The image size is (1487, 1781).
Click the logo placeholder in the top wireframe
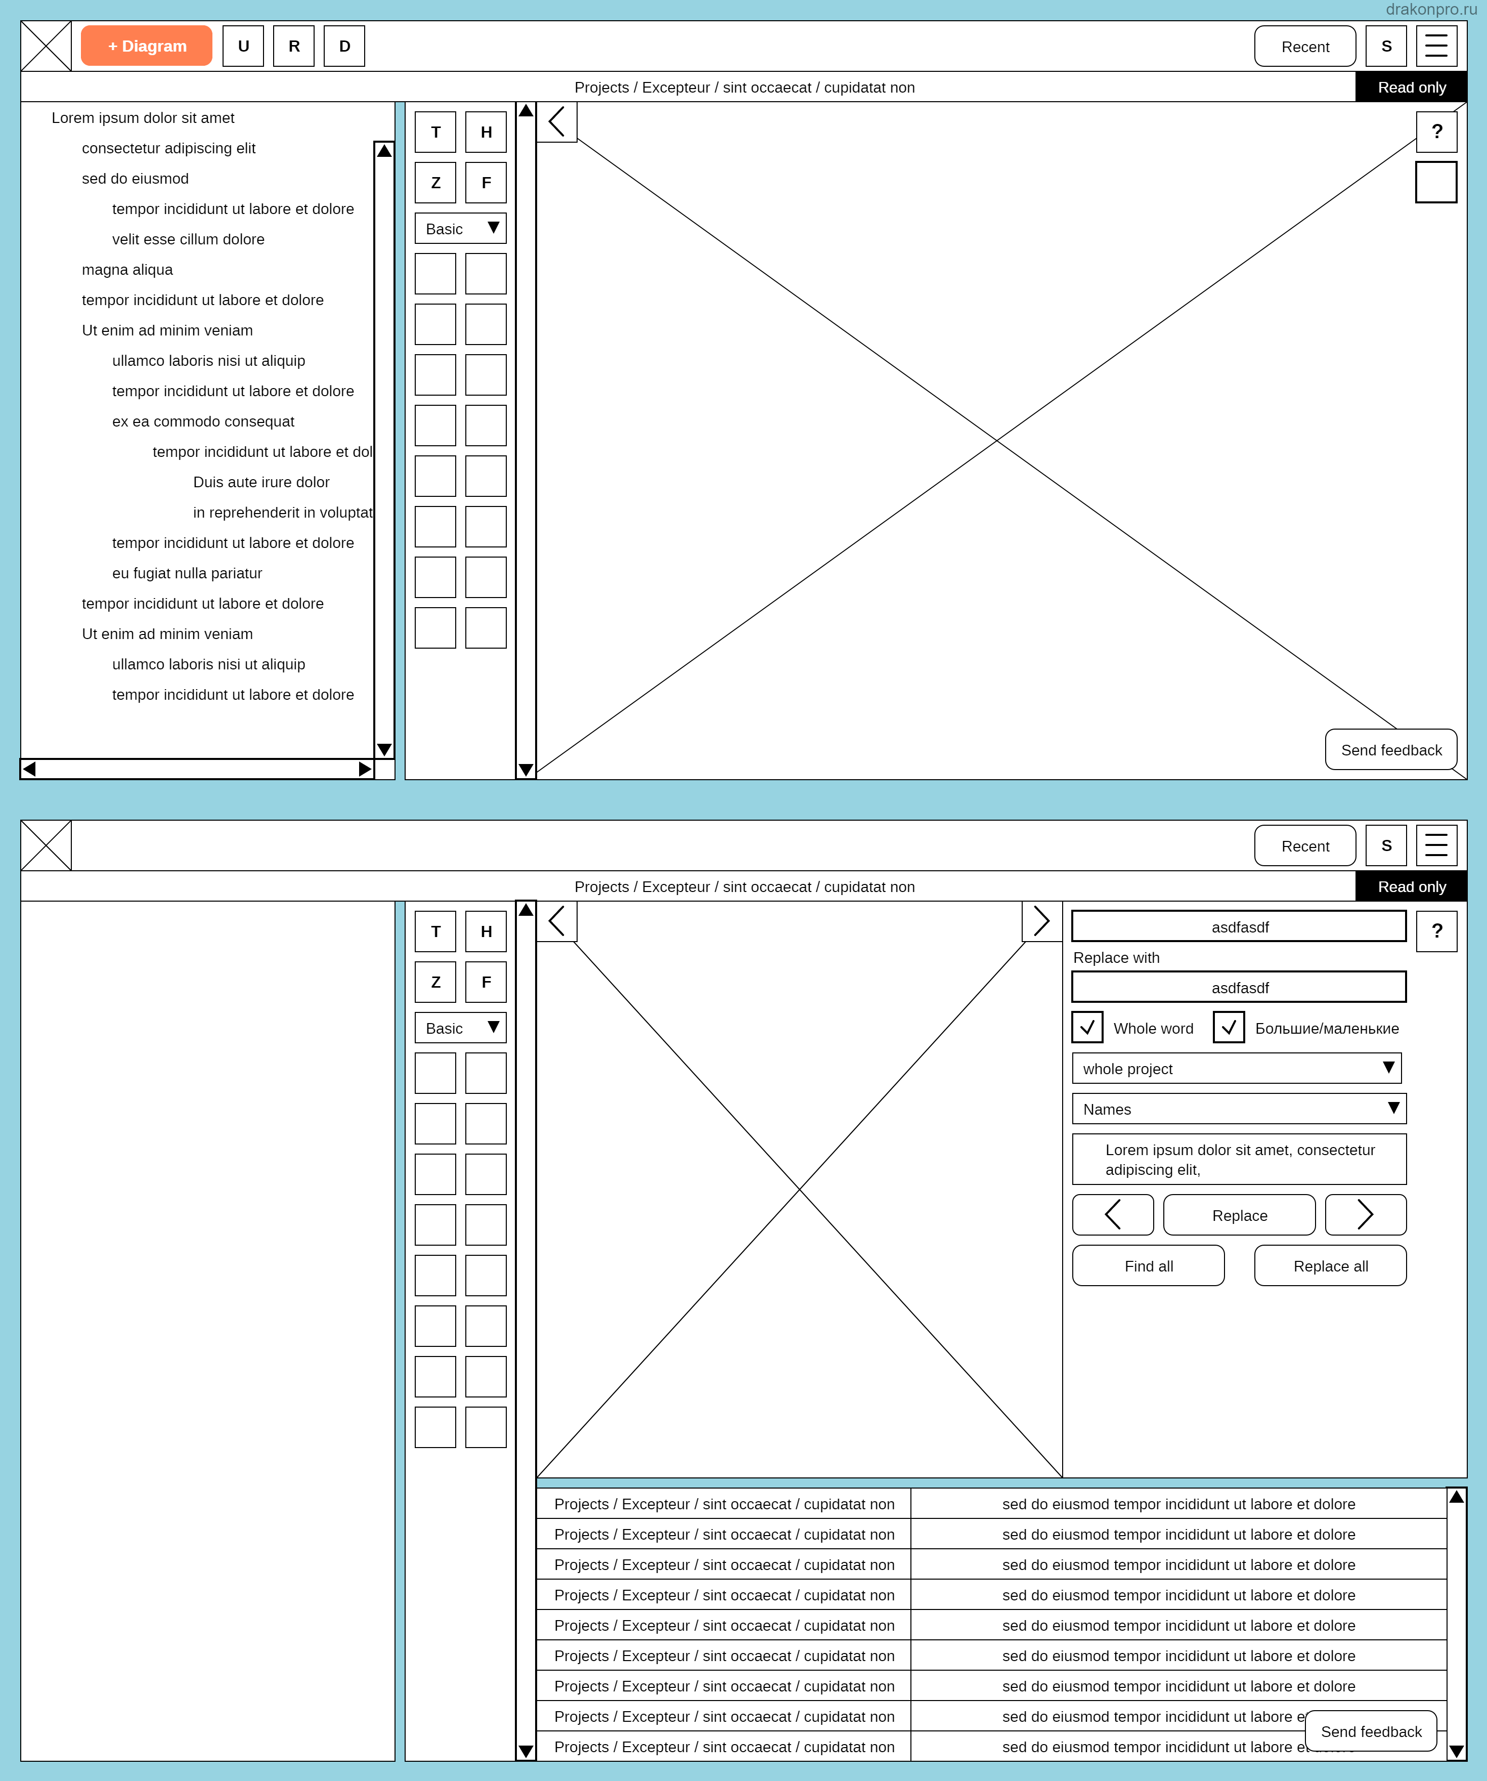tap(46, 46)
